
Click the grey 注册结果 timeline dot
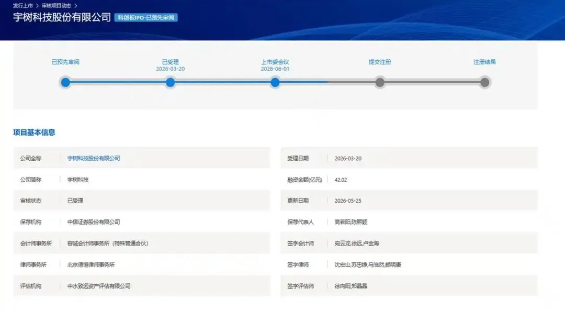click(484, 82)
